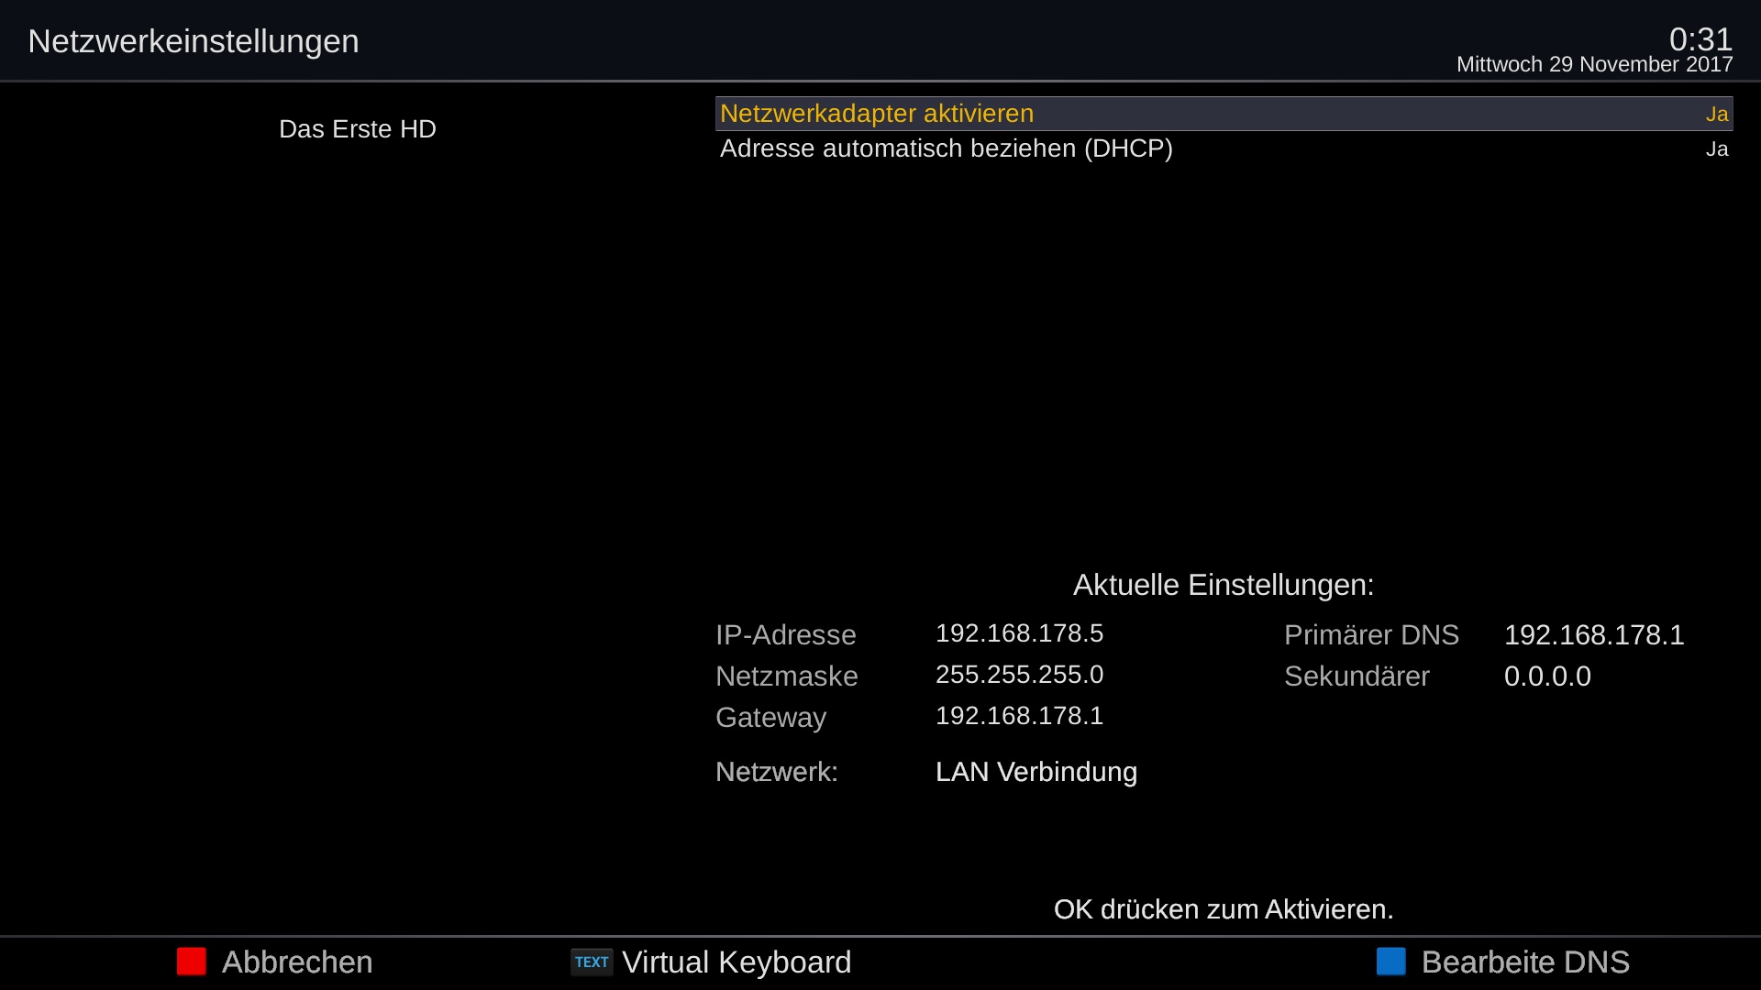Click the Gateway value 192.168.178.1

tap(1019, 716)
